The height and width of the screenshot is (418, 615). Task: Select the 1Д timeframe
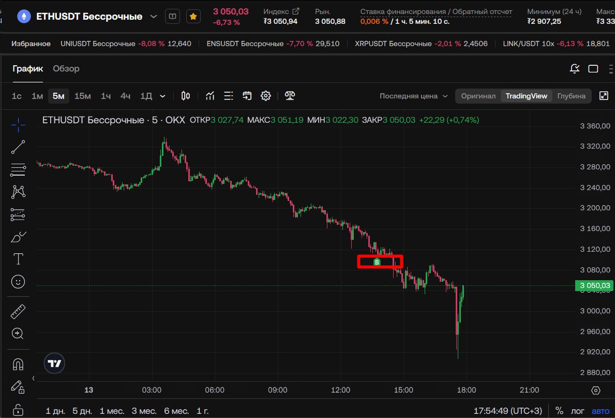click(146, 96)
